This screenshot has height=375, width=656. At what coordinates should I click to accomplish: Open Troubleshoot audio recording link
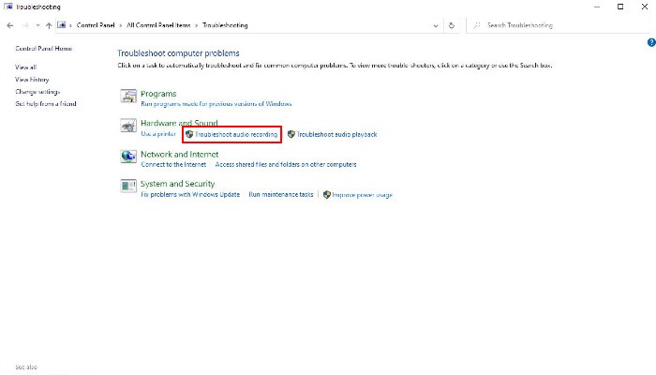click(x=236, y=134)
